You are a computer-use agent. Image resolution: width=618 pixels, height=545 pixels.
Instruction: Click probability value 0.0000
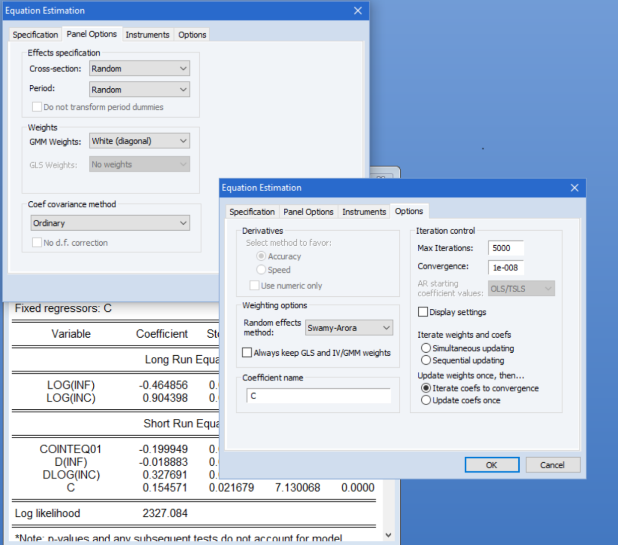point(358,487)
